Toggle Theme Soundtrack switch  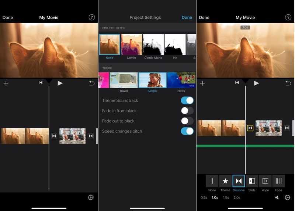click(x=187, y=100)
